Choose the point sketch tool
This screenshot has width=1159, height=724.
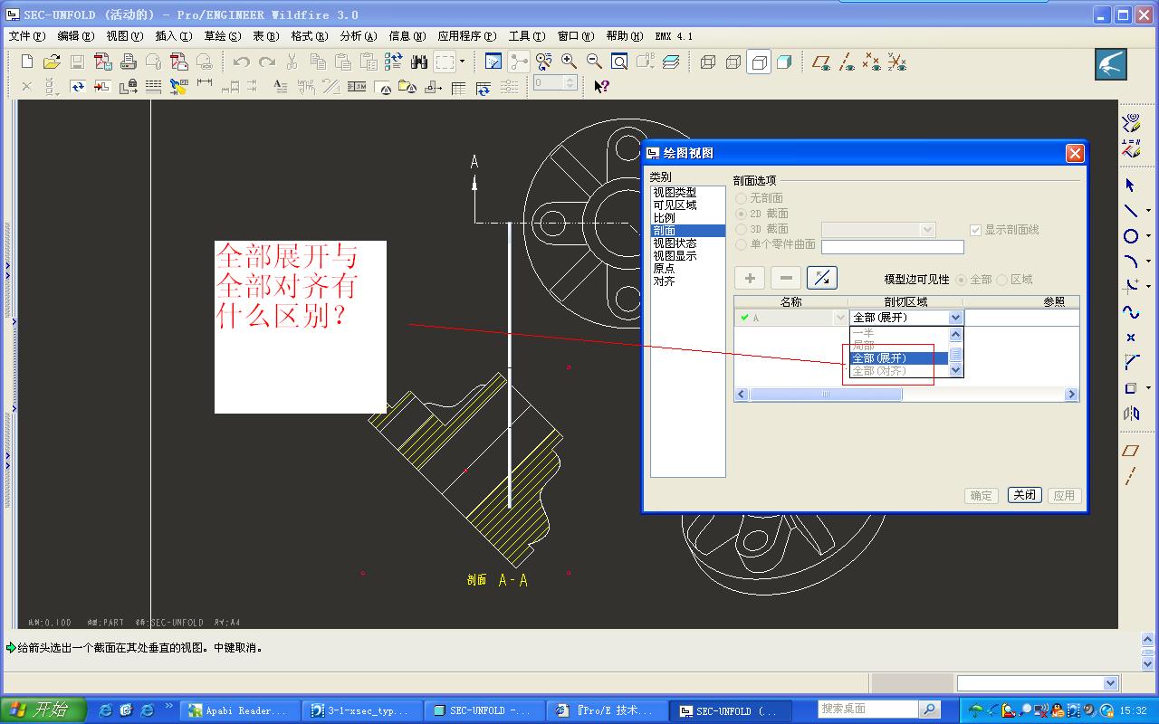[1130, 338]
